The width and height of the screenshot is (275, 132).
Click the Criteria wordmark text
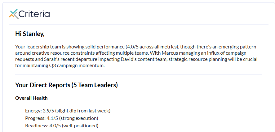(34, 14)
